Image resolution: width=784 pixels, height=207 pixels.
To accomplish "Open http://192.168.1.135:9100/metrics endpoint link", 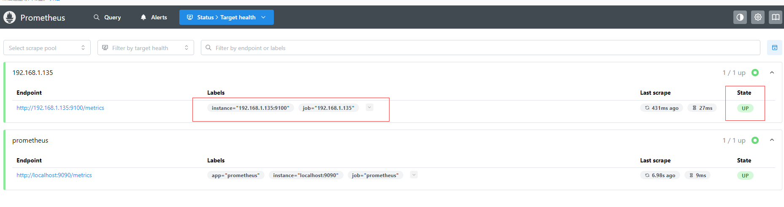I will coord(60,108).
